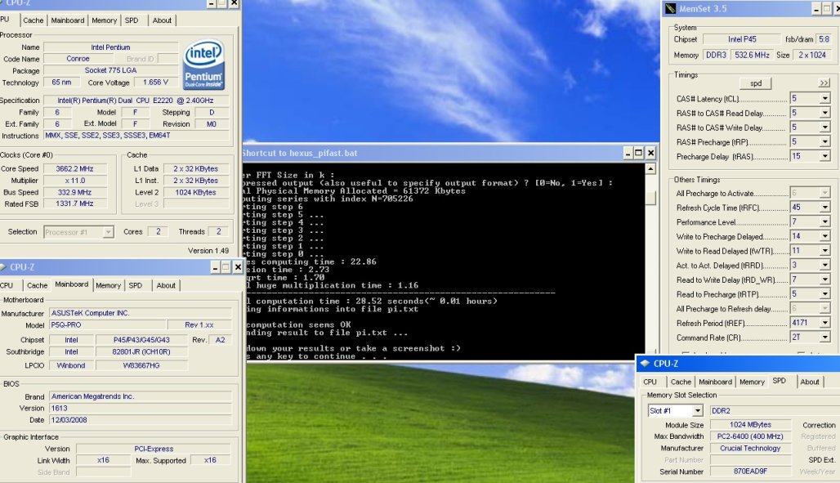Maximize the hexus_pifast.bat console window
Viewport: 840px width, 483px height.
[x=638, y=154]
